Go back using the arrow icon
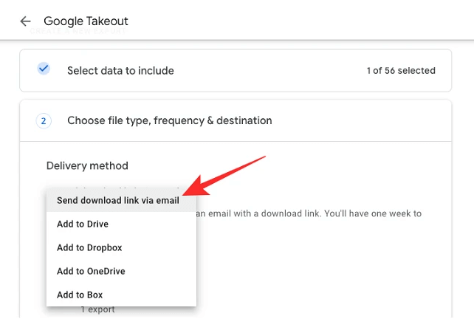 (x=25, y=21)
